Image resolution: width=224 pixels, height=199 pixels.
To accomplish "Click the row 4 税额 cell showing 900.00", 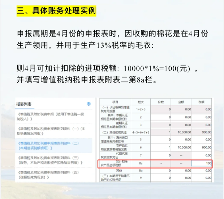I will click(x=202, y=132).
